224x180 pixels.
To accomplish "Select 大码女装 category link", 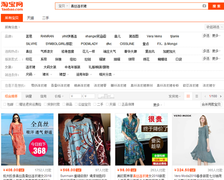I will tap(50, 67).
